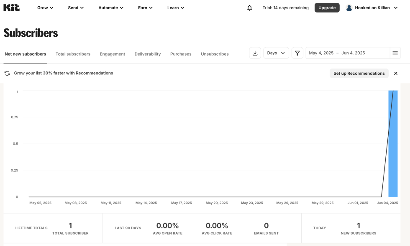The height and width of the screenshot is (246, 410).
Task: Click the LAST 90 DAYS label
Action: click(128, 228)
